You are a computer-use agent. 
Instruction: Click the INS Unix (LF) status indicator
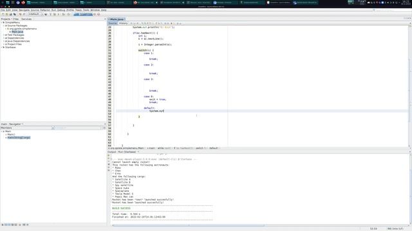coord(395,229)
